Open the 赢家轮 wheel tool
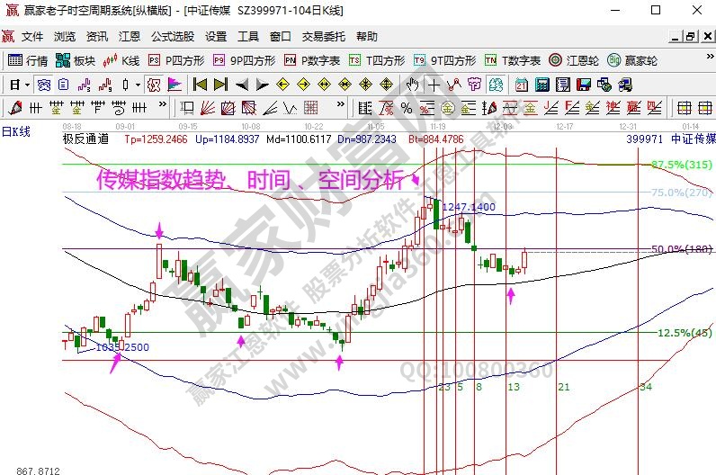 click(633, 60)
